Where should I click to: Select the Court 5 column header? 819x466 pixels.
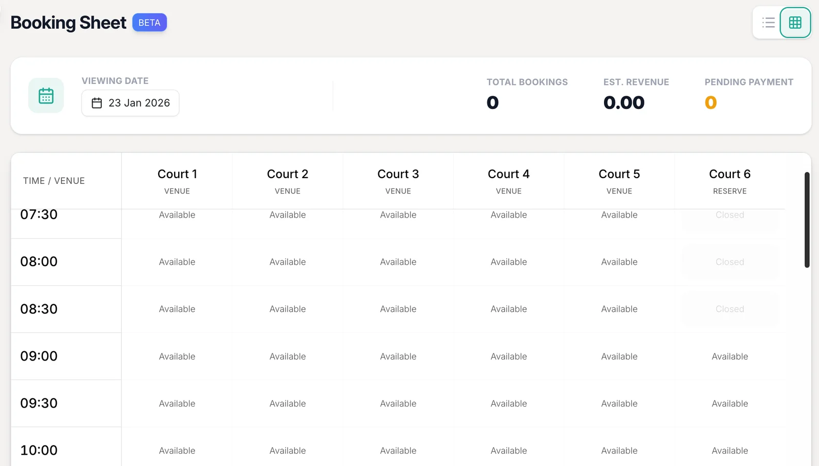tap(619, 181)
